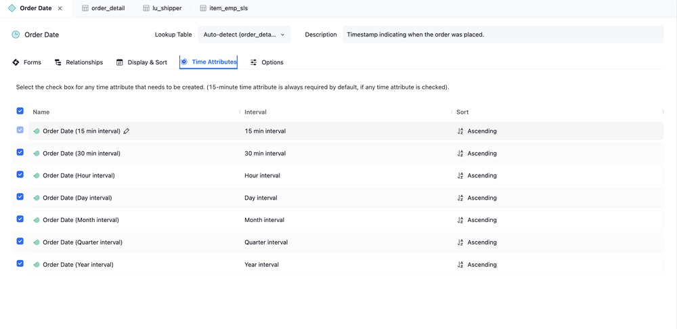Click the sort icon in the Hour interval row
This screenshot has height=329, width=677.
point(460,175)
